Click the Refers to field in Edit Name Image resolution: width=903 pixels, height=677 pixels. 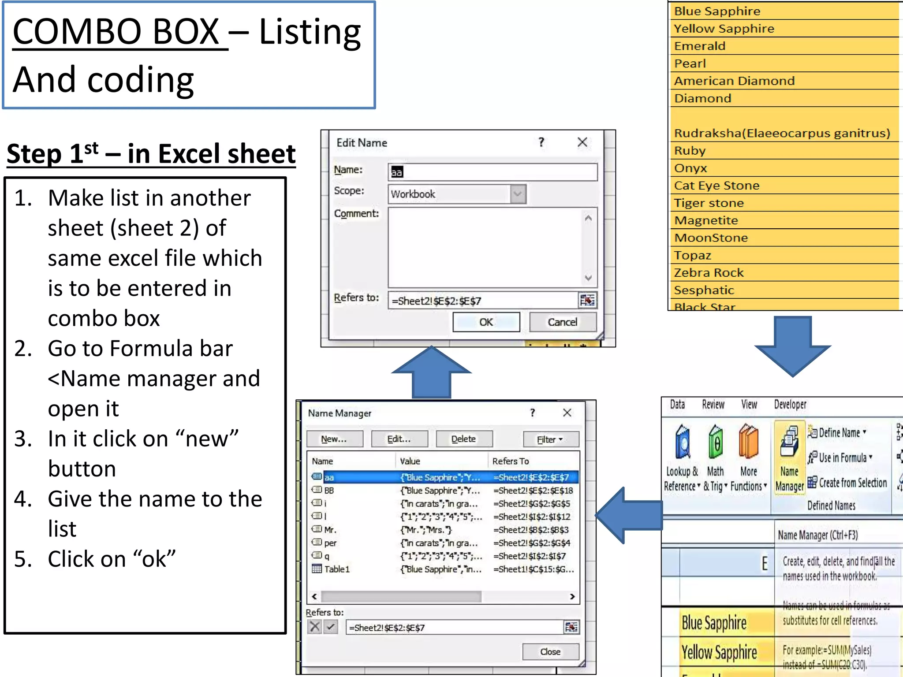483,301
